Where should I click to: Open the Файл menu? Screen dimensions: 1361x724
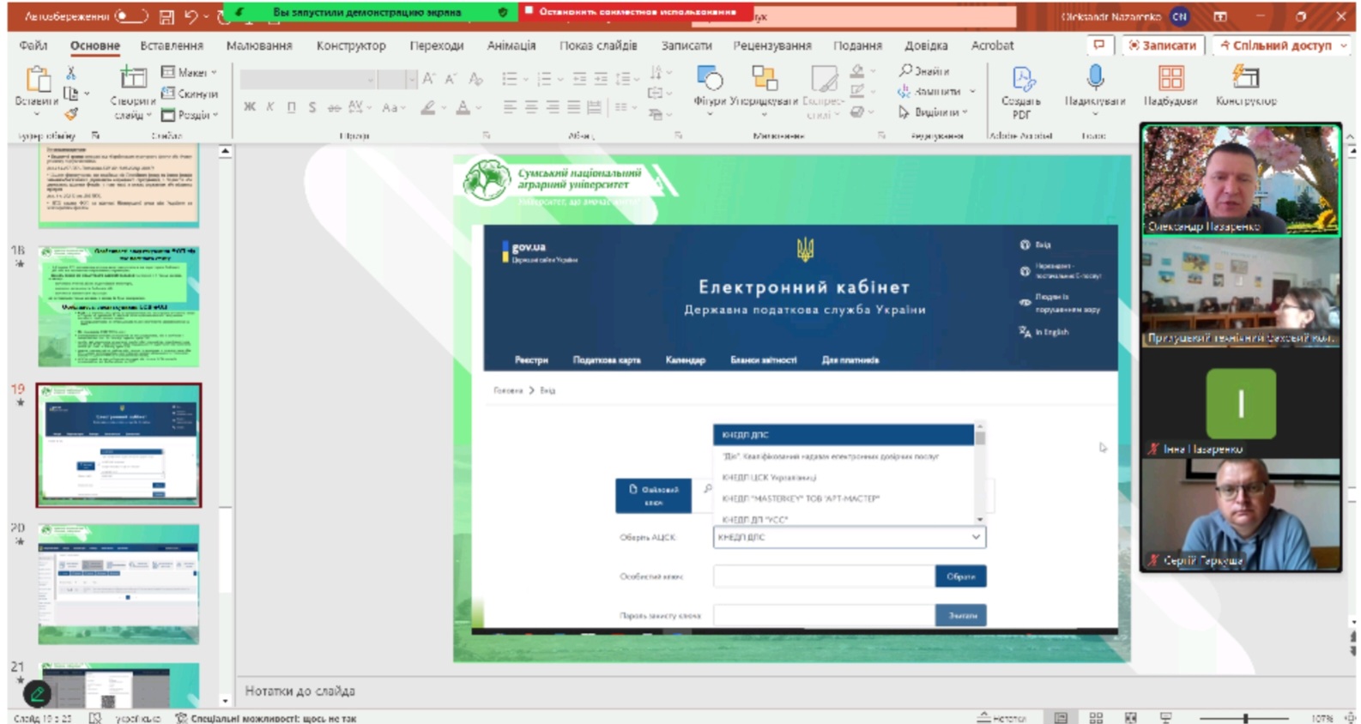click(33, 45)
